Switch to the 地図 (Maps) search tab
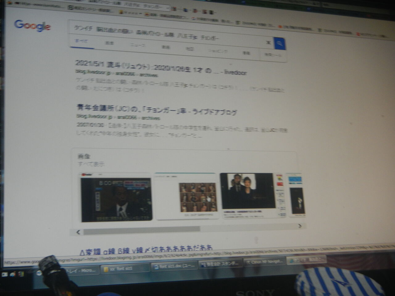The image size is (395, 296). coord(189,49)
